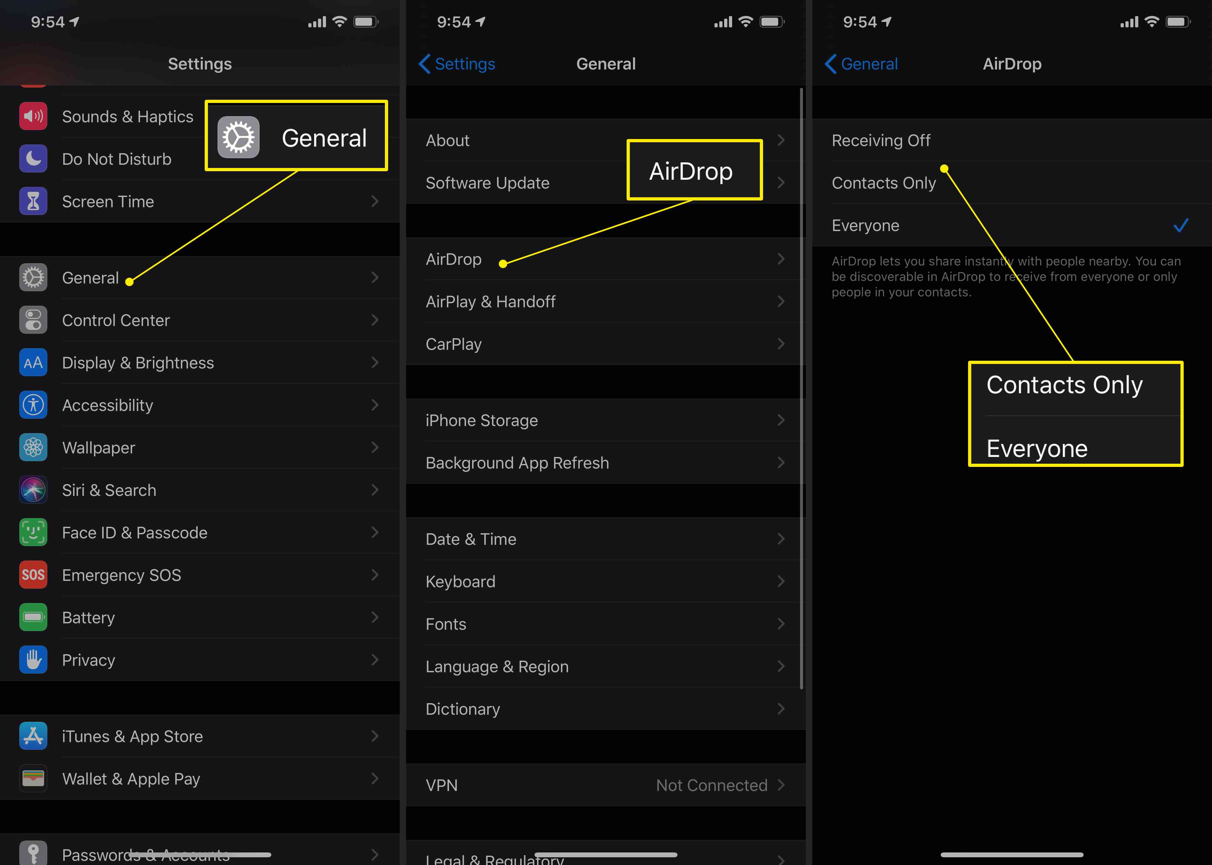Tap the Sounds & Haptics speaker icon
Screen dimensions: 1212x865
33,116
